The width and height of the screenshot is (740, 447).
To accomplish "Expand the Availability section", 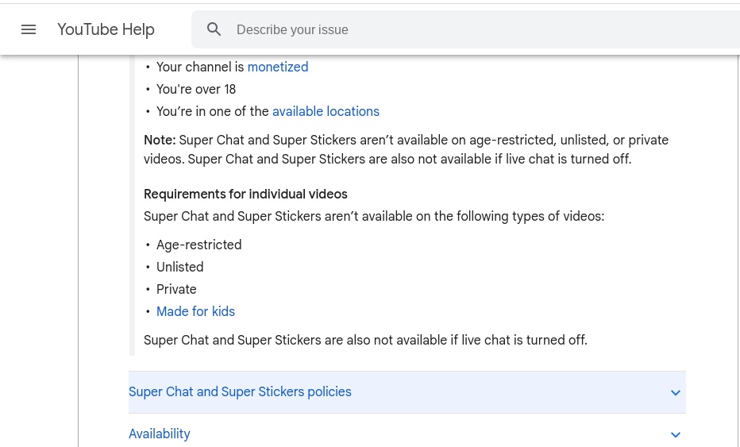I will click(407, 434).
